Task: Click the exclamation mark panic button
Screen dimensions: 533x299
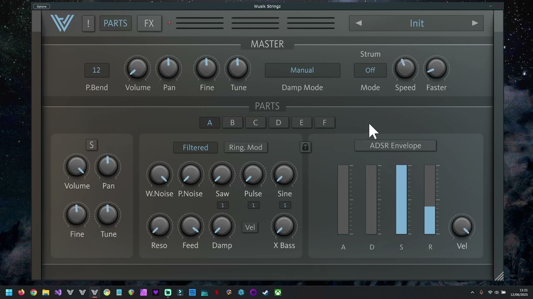Action: pyautogui.click(x=88, y=23)
